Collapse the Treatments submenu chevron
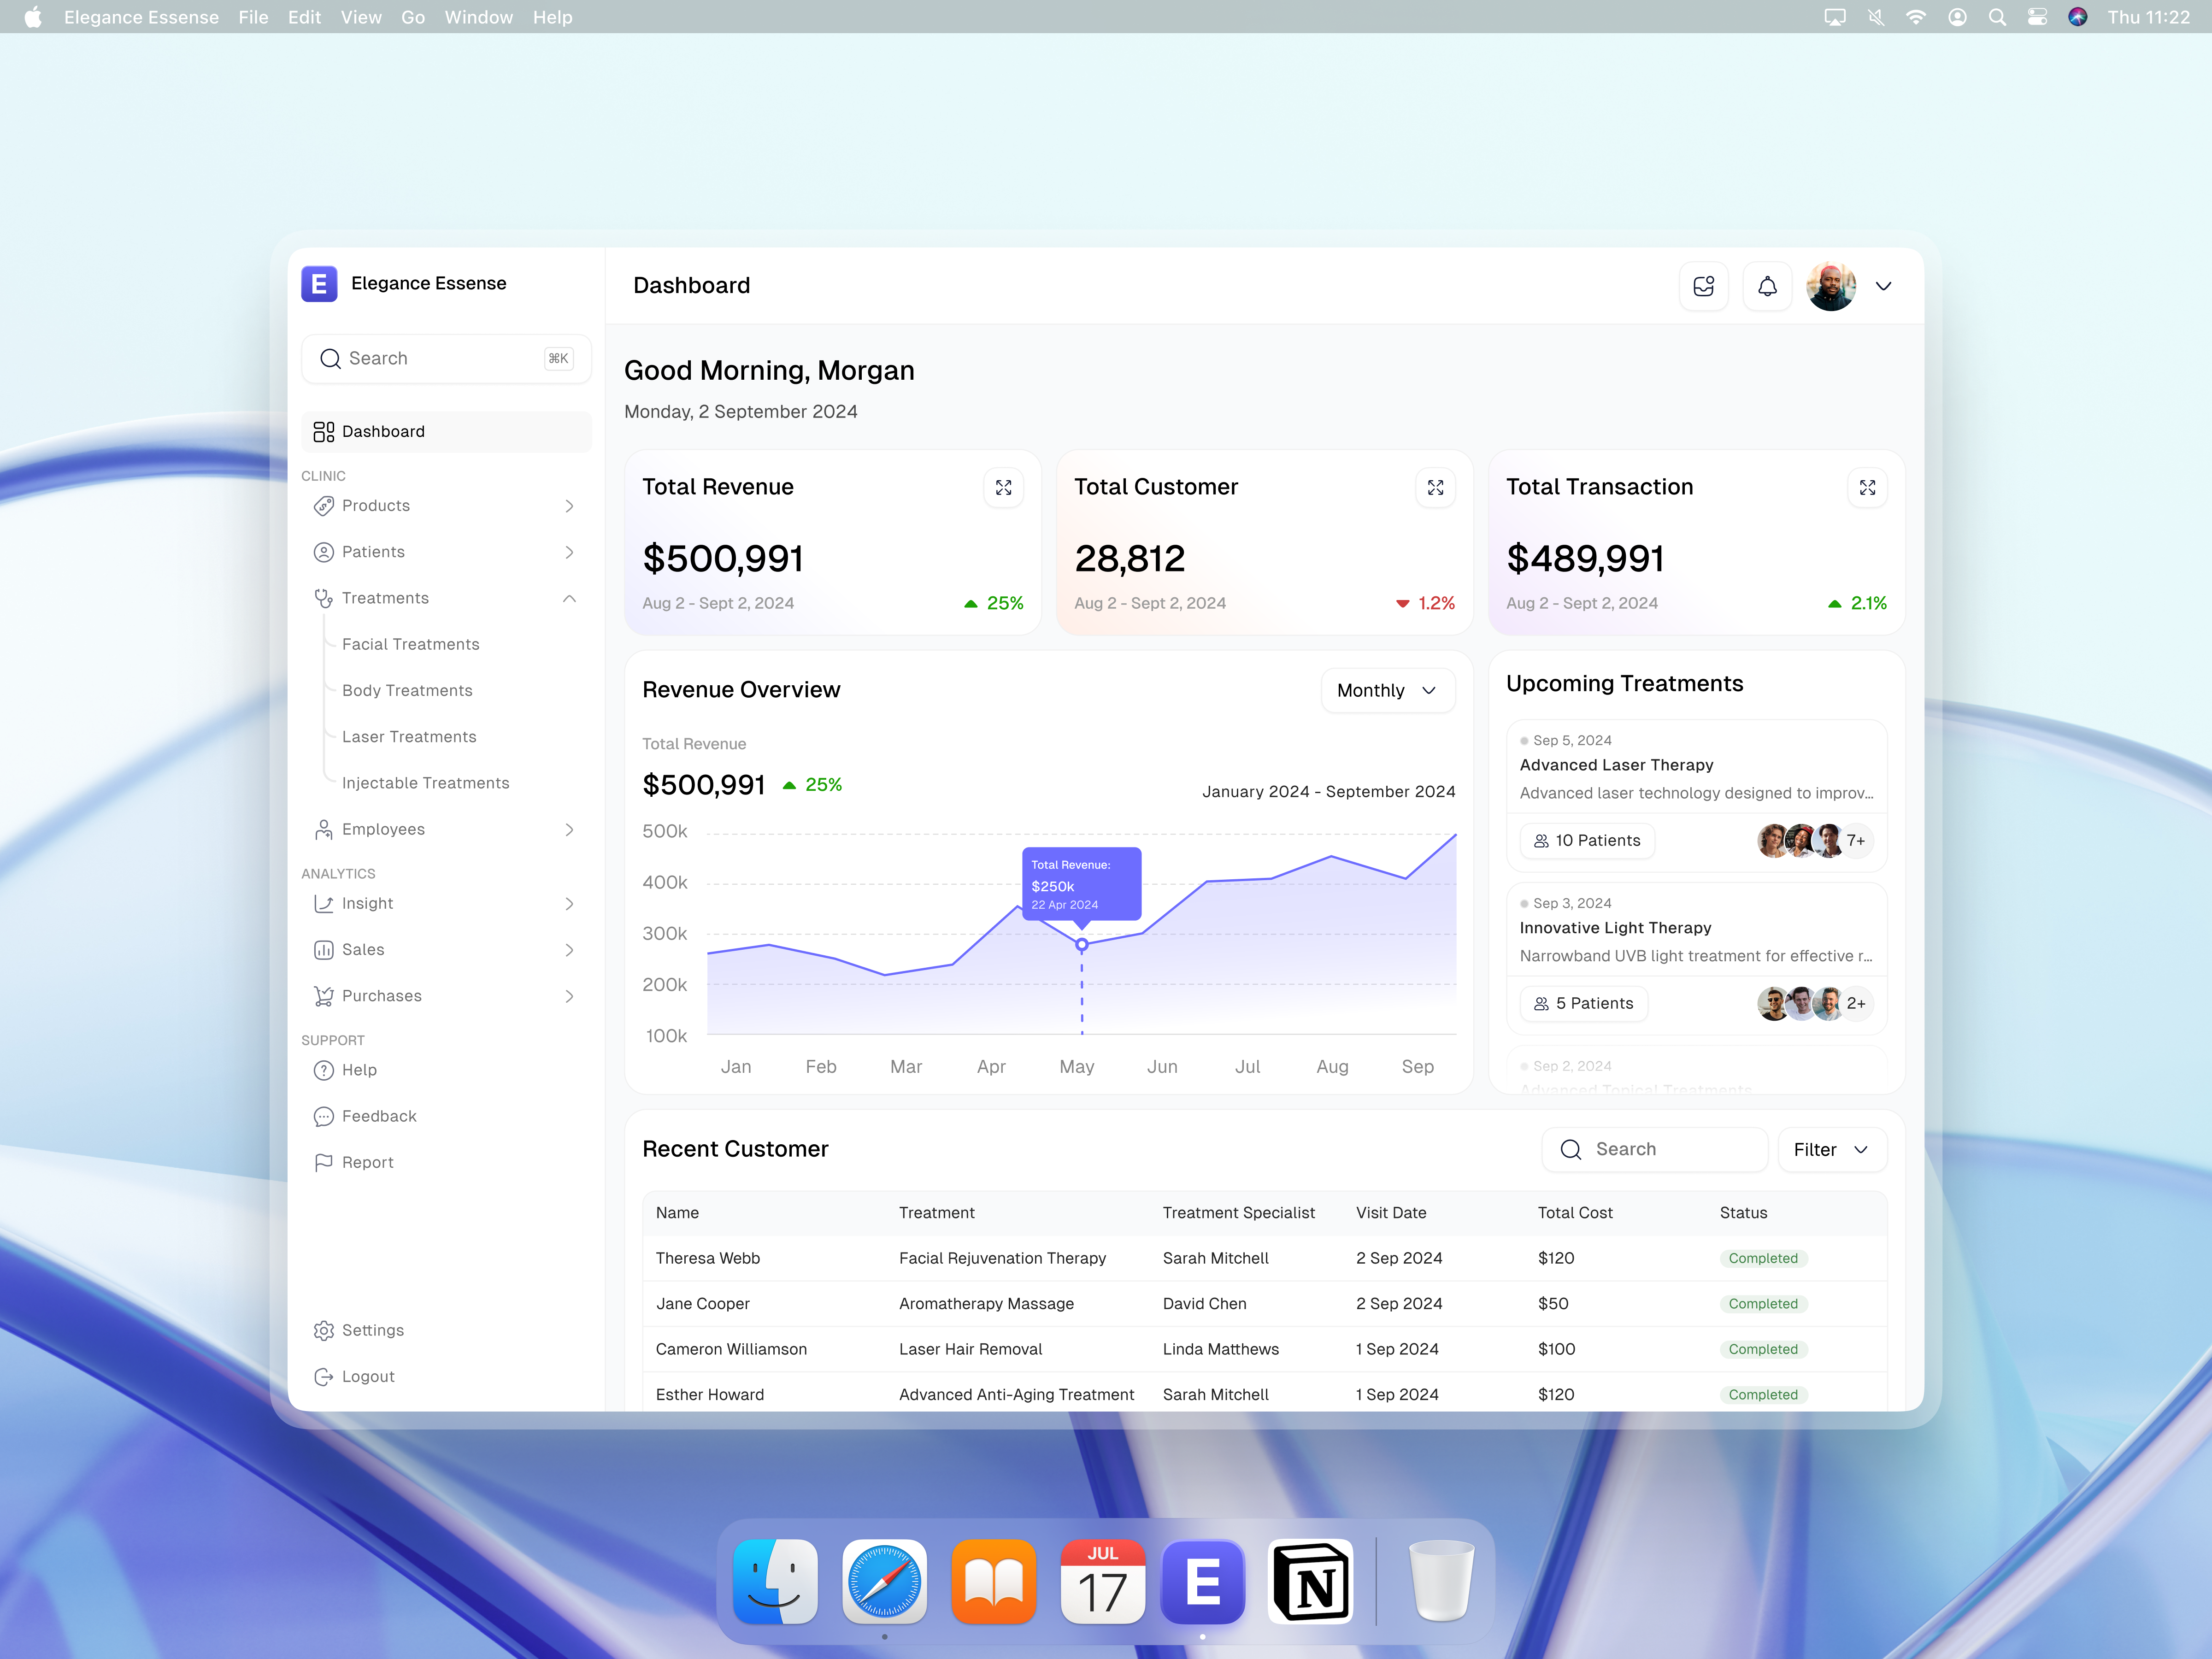 click(x=569, y=598)
